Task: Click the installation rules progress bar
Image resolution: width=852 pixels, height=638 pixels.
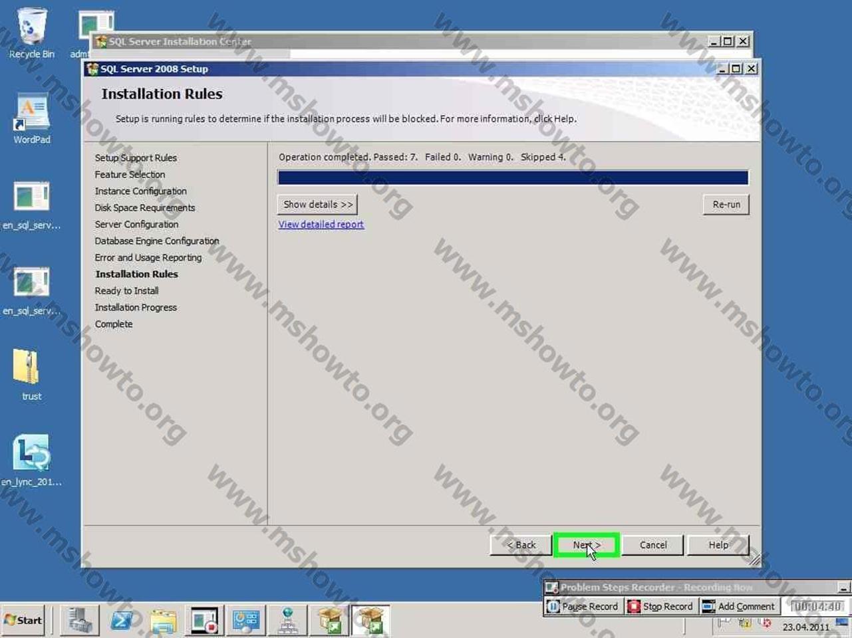Action: click(x=513, y=177)
